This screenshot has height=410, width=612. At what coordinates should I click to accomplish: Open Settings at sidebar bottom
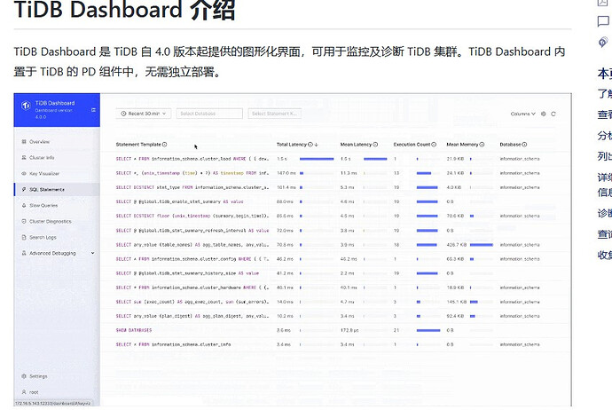click(57, 376)
